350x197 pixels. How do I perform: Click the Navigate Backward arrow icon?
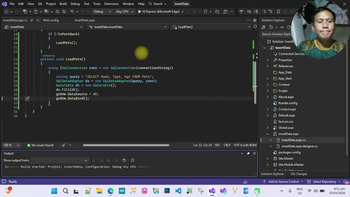click(x=6, y=11)
